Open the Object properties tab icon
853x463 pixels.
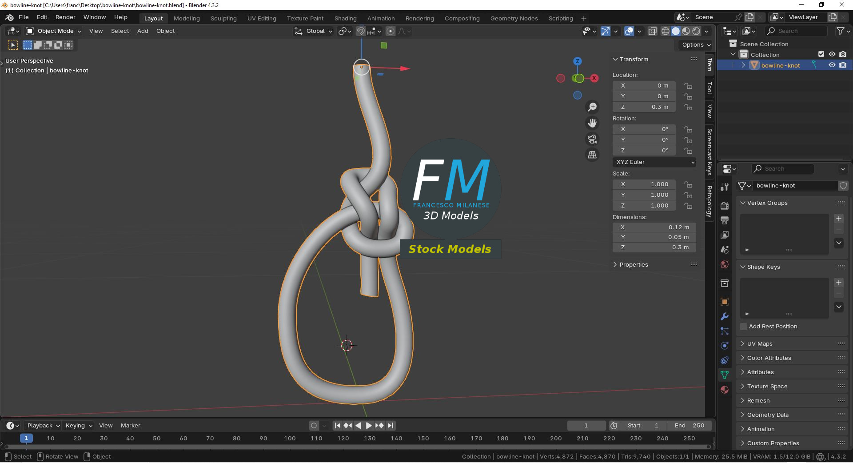(x=725, y=302)
